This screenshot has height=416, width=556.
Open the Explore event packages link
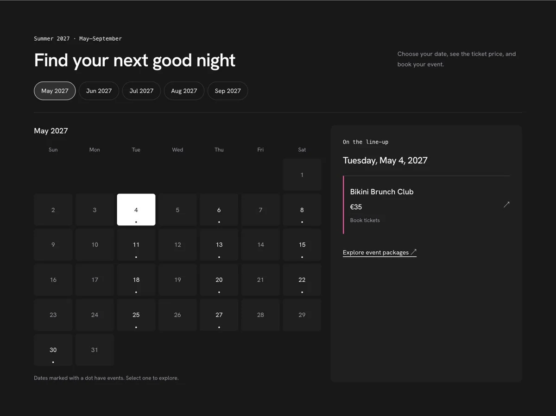coord(379,253)
